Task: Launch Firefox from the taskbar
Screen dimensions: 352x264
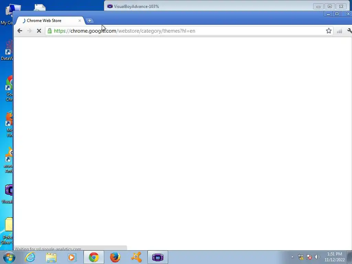Action: (x=115, y=257)
